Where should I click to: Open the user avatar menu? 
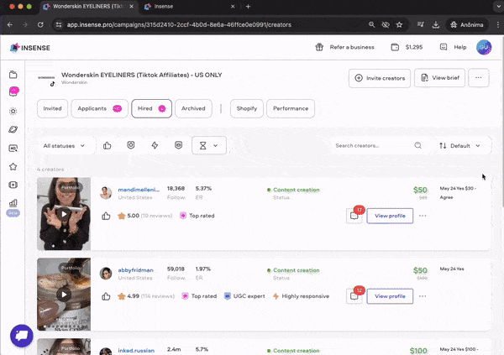pyautogui.click(x=484, y=47)
